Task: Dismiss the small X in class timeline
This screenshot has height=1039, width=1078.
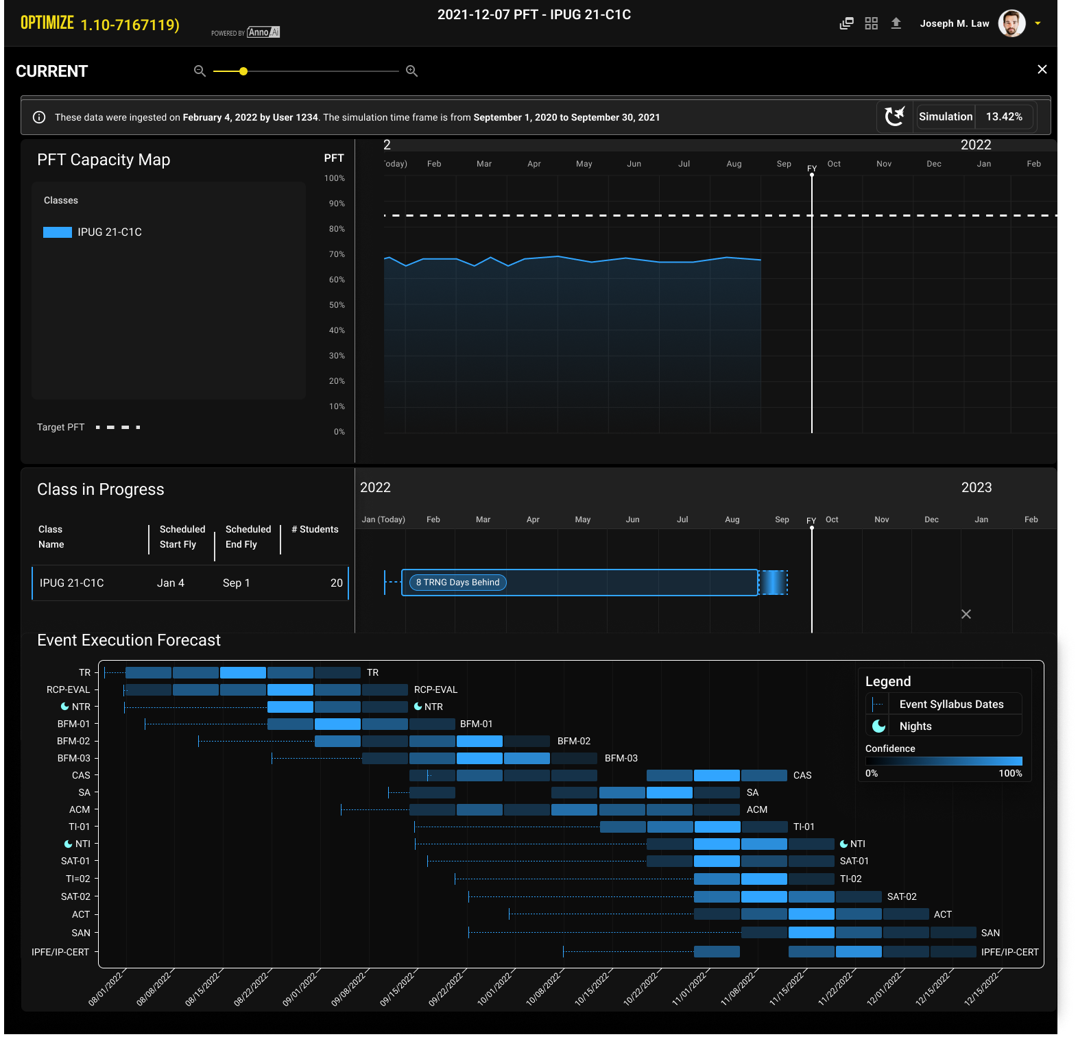Action: tap(966, 614)
